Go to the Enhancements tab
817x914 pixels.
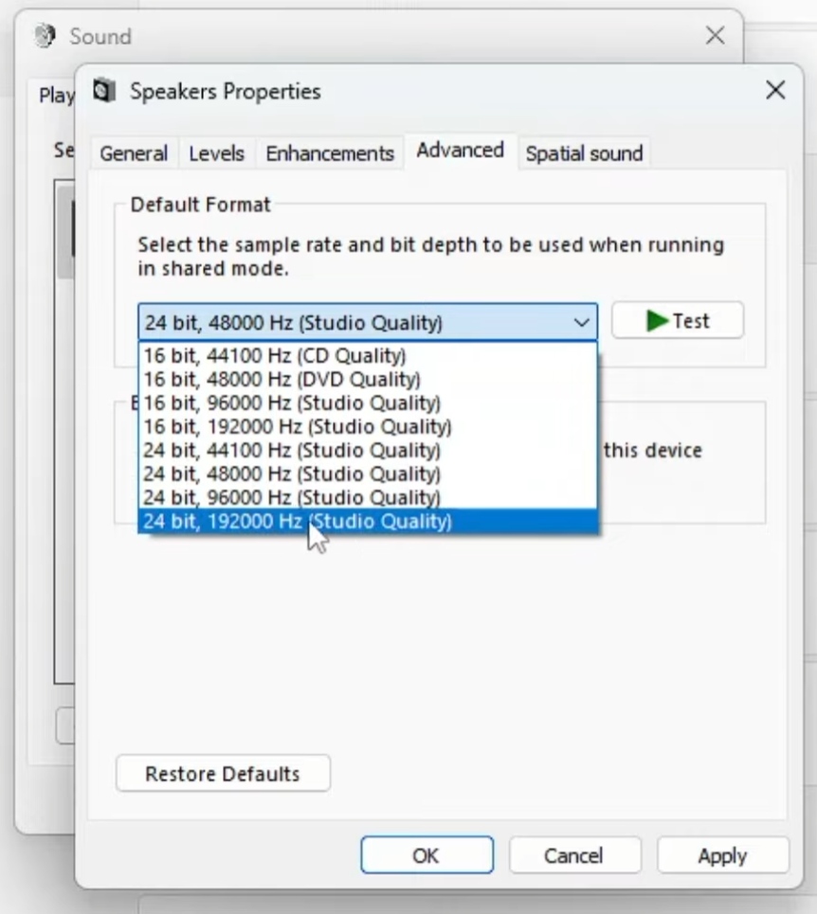[x=329, y=153]
